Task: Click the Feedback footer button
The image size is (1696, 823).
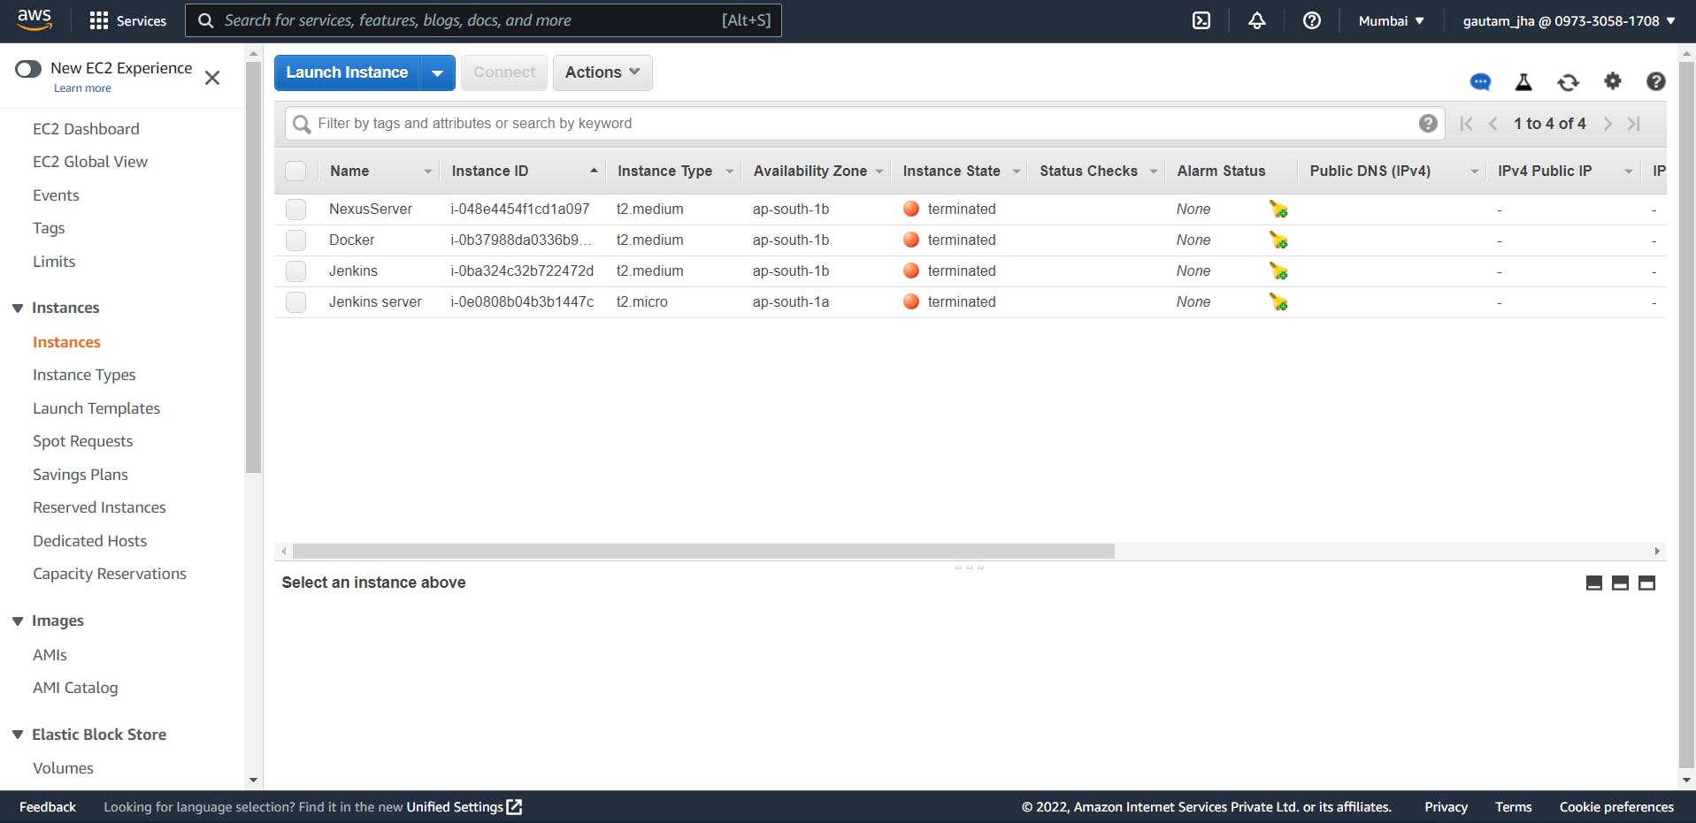Action: [x=48, y=807]
